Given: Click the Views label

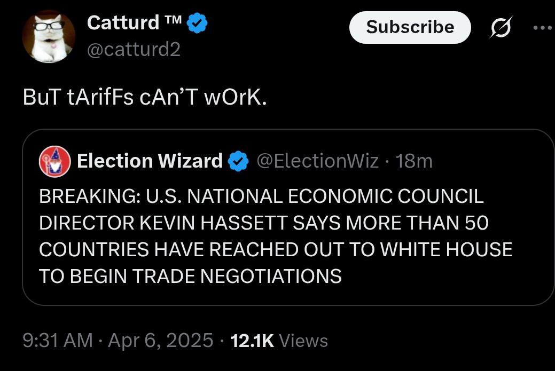Looking at the screenshot, I should (303, 341).
